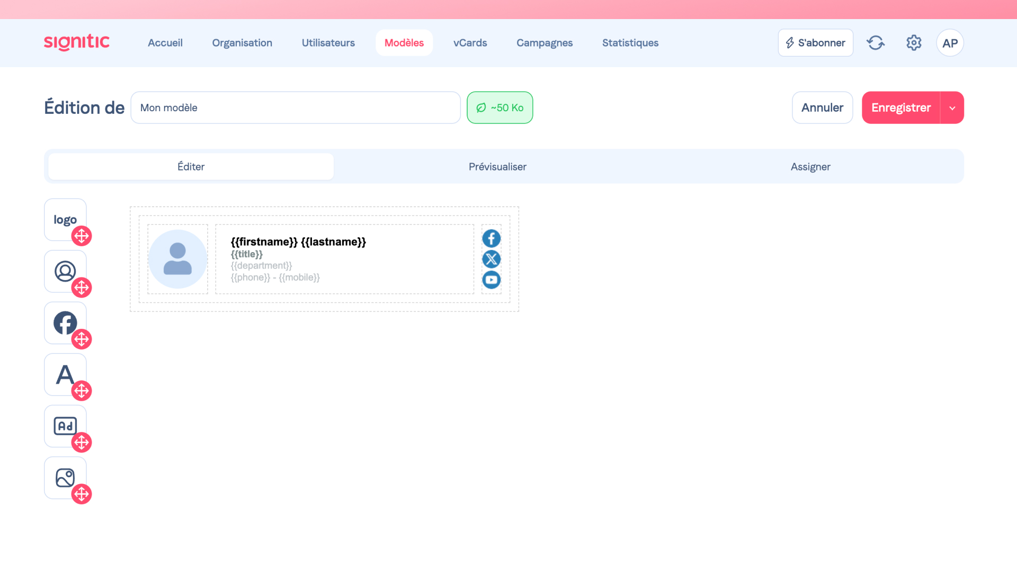Viewport: 1017px width, 572px height.
Task: Switch to the Prévisualiser tab
Action: (x=497, y=167)
